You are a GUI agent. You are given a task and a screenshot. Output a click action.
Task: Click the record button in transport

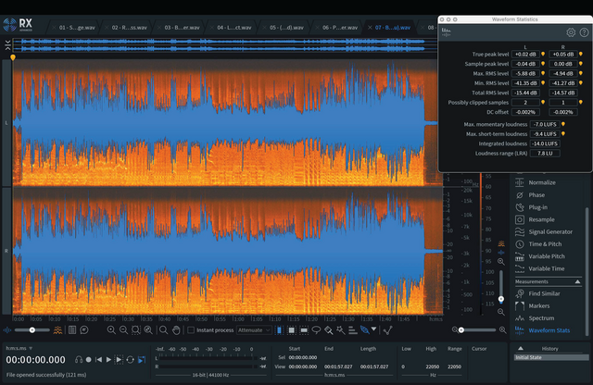click(x=89, y=360)
